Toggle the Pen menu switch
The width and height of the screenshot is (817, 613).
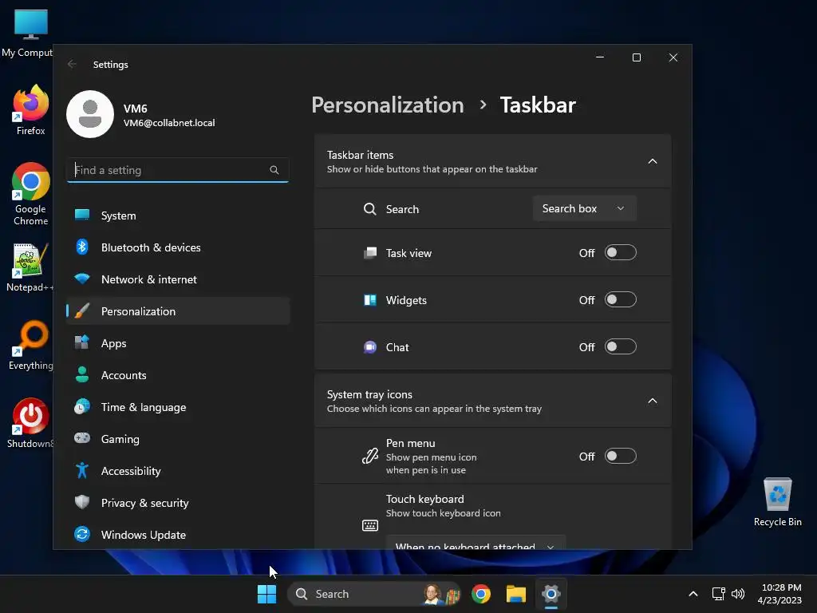click(x=620, y=456)
